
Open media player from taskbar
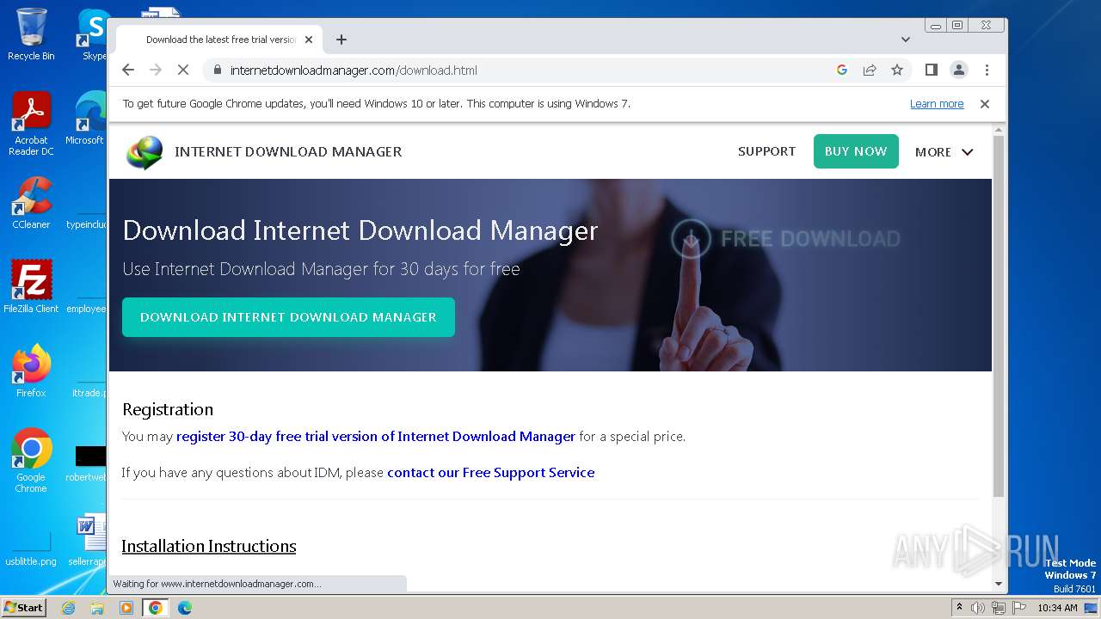tap(126, 608)
